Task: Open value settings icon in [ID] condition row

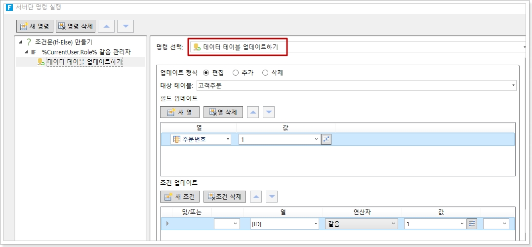Action: 472,224
